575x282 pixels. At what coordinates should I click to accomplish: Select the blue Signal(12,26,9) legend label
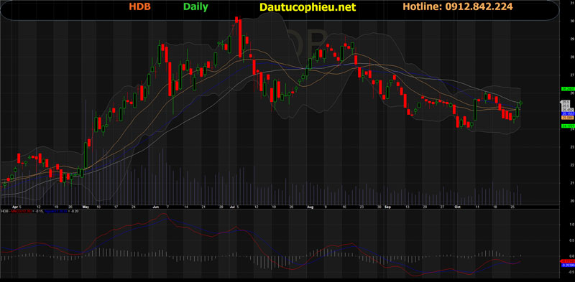(56, 211)
